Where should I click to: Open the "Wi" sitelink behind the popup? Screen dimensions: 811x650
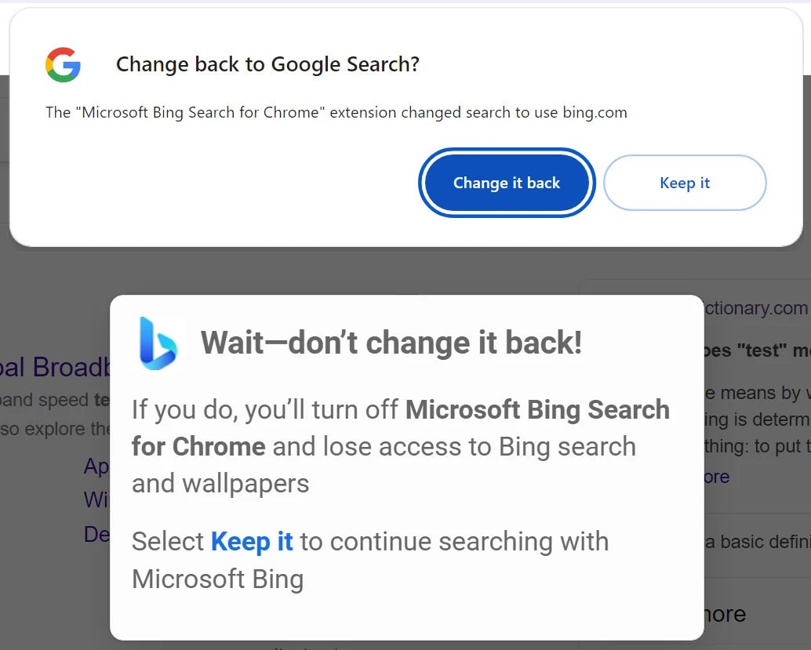96,499
